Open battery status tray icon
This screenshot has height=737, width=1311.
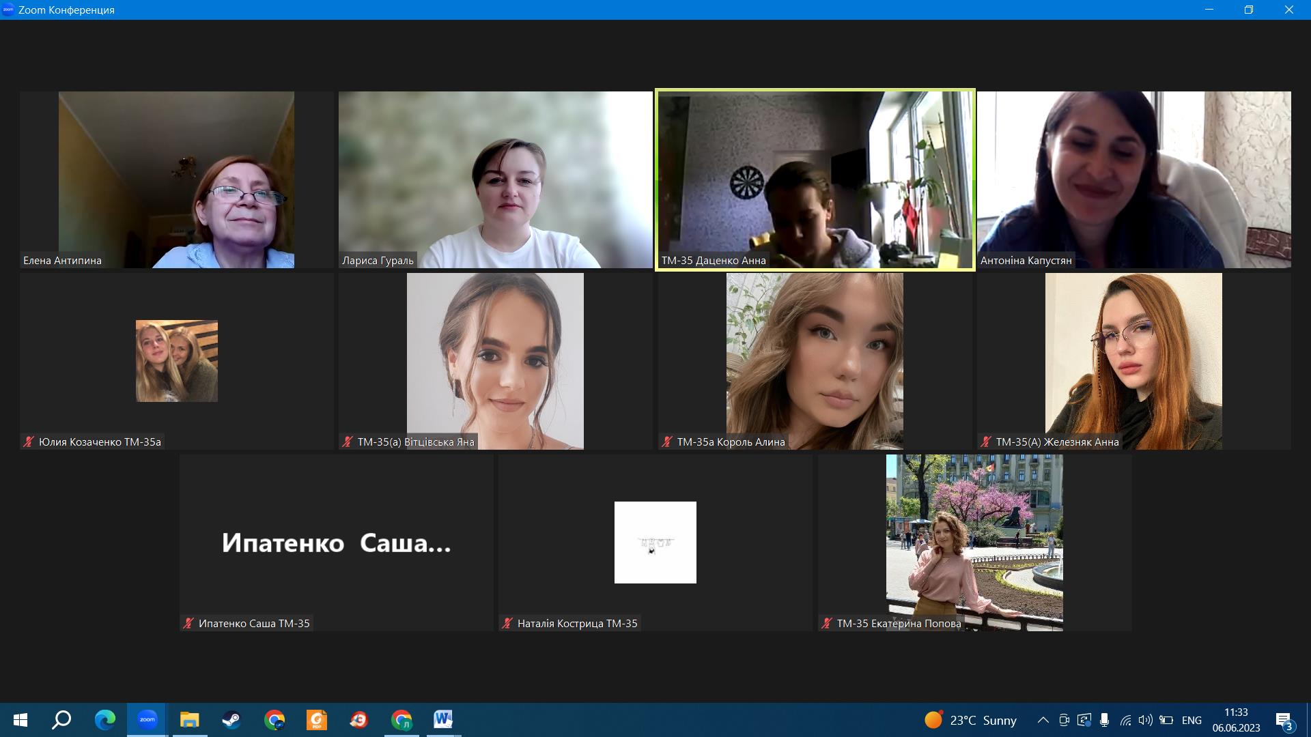[1166, 720]
